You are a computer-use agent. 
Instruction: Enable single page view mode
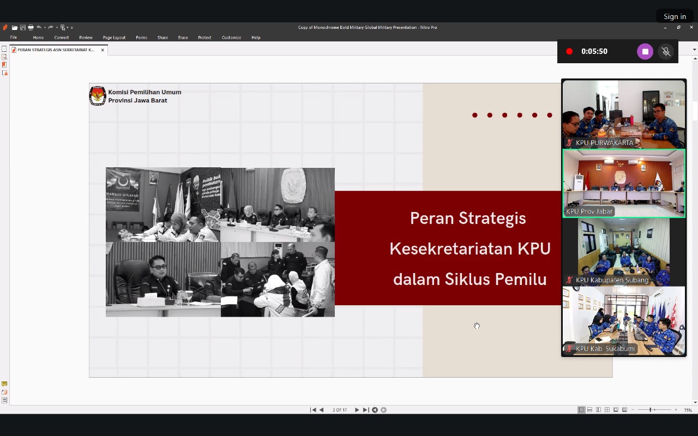[581, 410]
